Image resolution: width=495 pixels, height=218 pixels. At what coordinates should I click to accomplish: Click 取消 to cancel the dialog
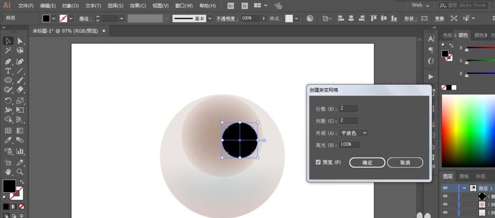click(405, 163)
